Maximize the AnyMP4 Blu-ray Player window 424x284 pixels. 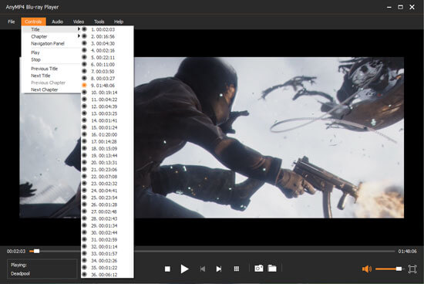pos(400,7)
